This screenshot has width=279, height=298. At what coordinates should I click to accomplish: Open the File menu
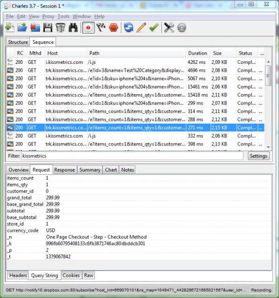click(10, 16)
